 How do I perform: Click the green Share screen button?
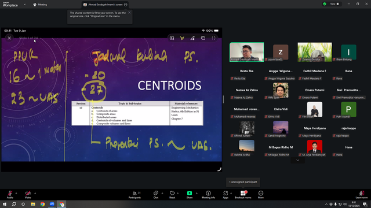[190, 195]
